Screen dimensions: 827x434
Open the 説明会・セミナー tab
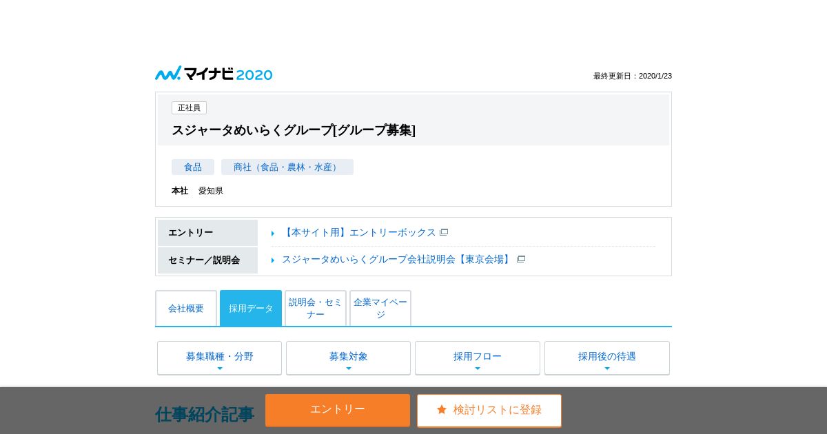pos(316,308)
